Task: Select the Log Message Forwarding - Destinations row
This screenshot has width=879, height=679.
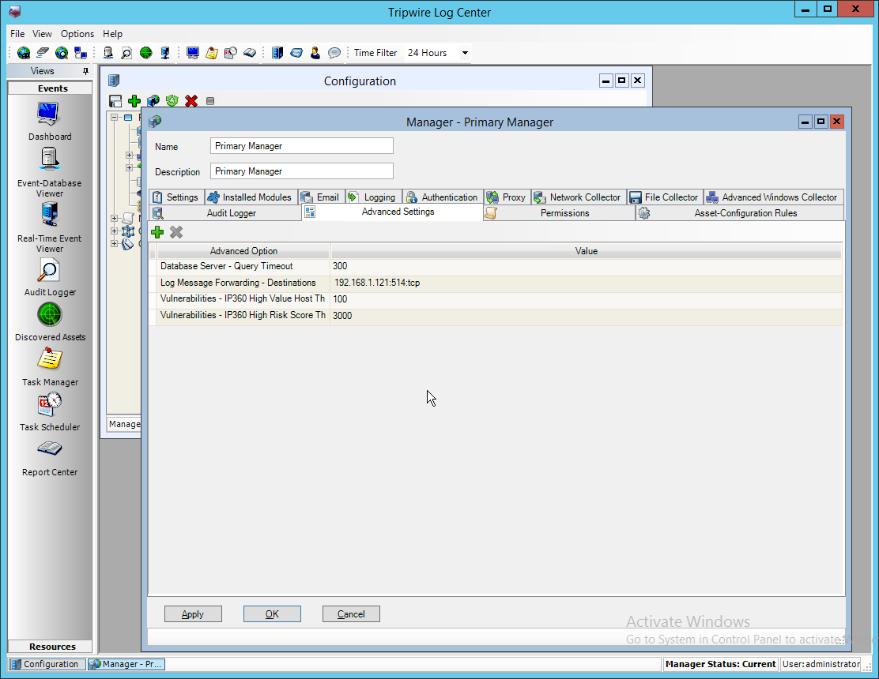Action: click(496, 283)
